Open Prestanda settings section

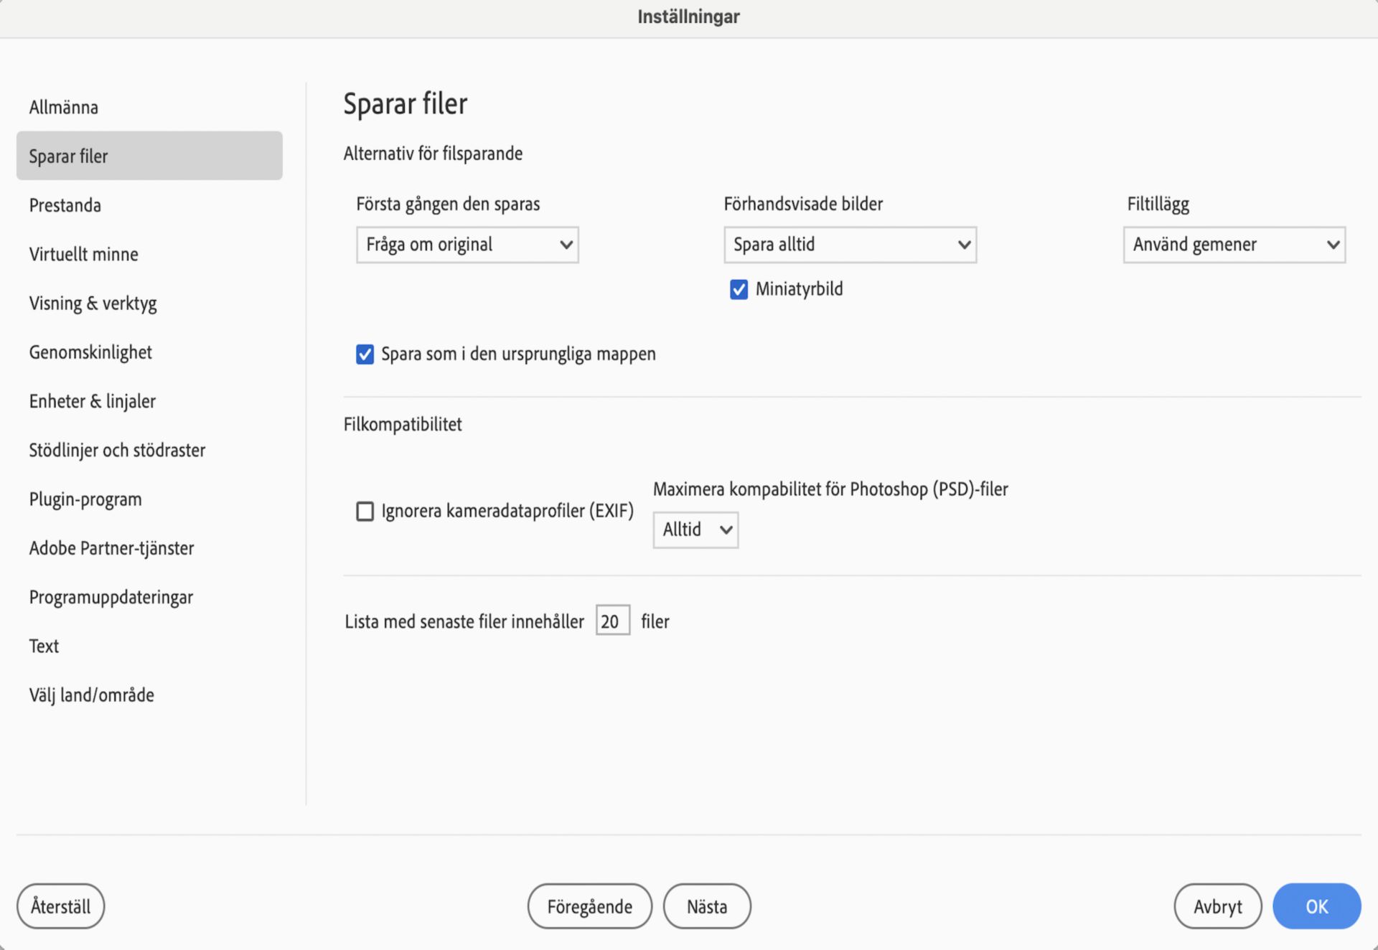[65, 204]
